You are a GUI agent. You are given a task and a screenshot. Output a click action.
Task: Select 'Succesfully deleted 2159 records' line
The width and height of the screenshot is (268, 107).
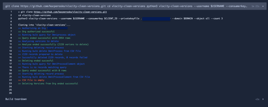point(53,58)
